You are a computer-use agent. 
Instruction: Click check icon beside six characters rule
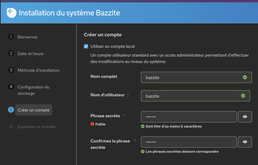click(143, 126)
